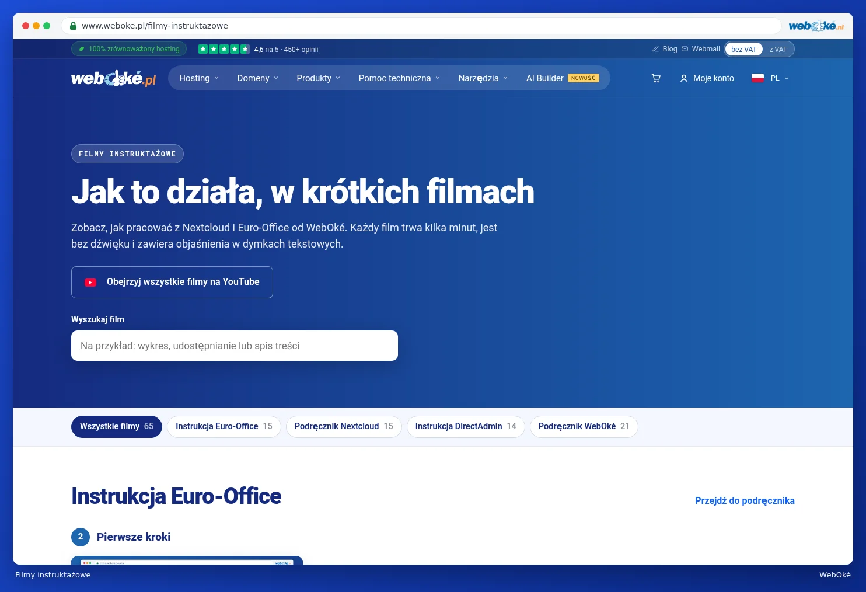
Task: Open the shopping cart icon
Action: click(656, 78)
